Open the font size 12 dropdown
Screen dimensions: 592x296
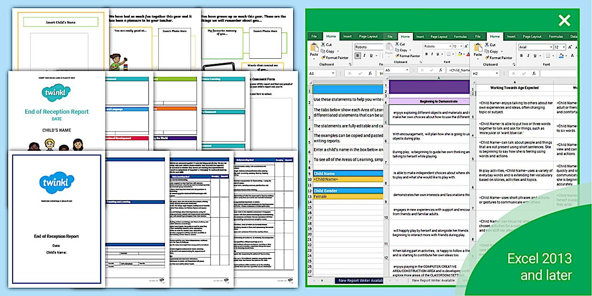tap(563, 47)
